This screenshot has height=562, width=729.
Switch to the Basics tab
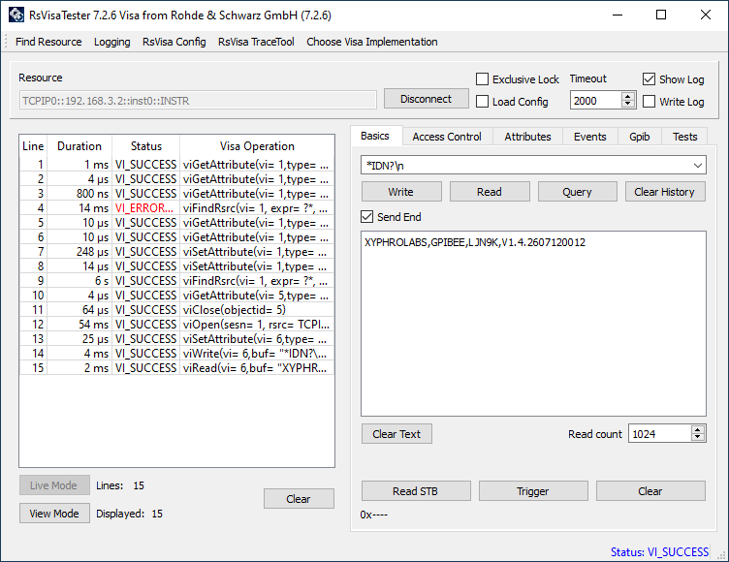coord(375,136)
